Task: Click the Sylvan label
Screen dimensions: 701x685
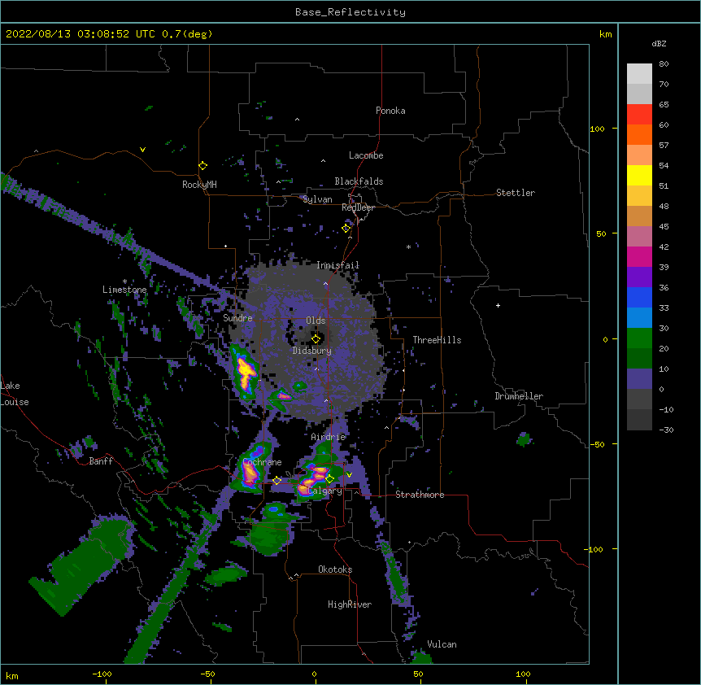Action: (x=317, y=199)
